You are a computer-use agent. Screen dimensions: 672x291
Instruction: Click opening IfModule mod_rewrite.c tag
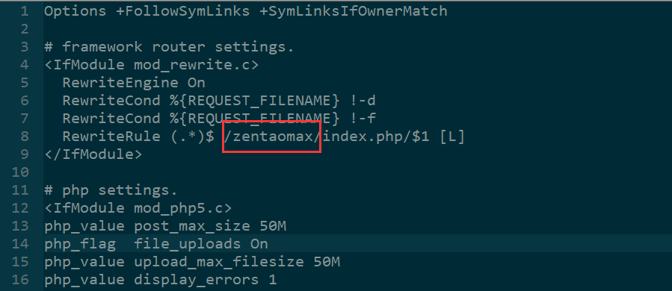coord(151,65)
